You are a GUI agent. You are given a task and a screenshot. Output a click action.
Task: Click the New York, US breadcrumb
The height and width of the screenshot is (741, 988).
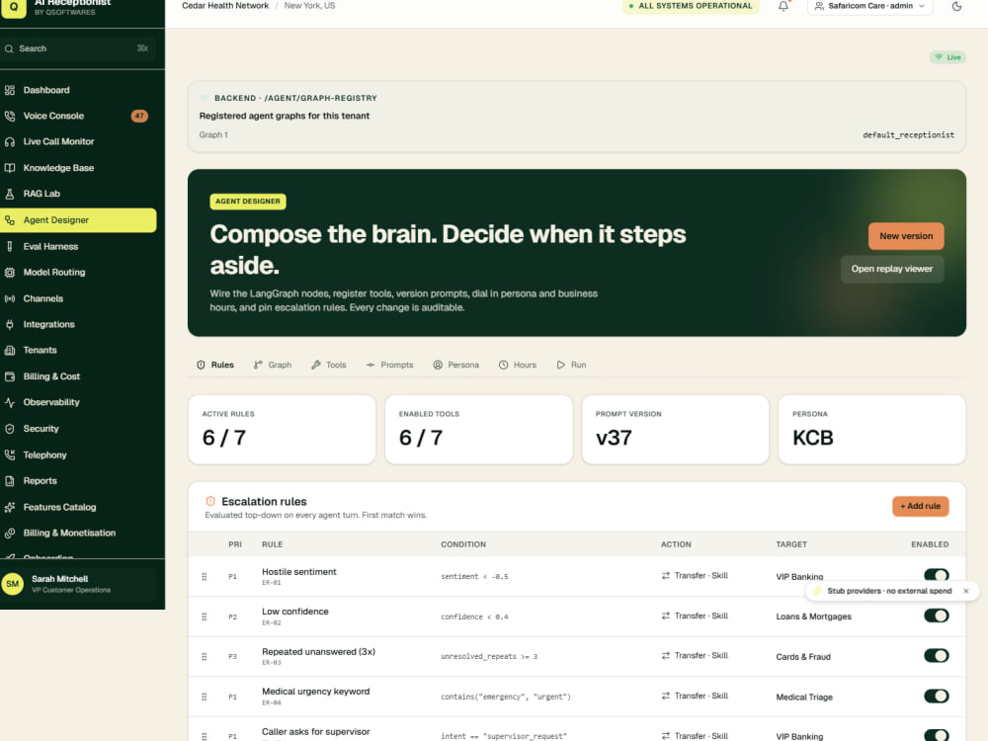309,6
